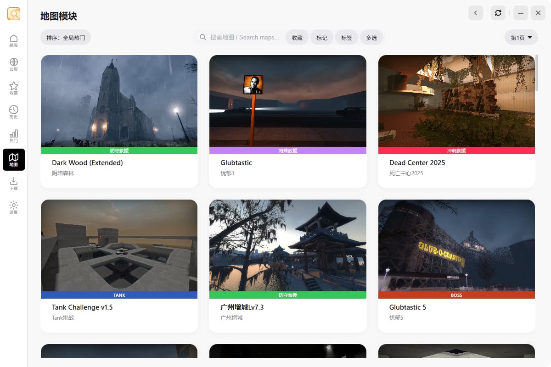Viewport: 551px width, 367px height.
Task: Select the 地图 tab in the sidebar
Action: pyautogui.click(x=14, y=160)
